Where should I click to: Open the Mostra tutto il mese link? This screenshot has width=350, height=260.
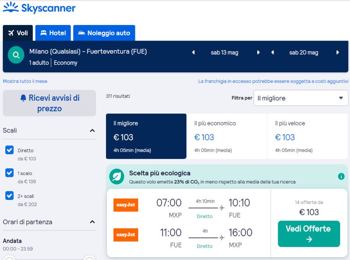(25, 81)
